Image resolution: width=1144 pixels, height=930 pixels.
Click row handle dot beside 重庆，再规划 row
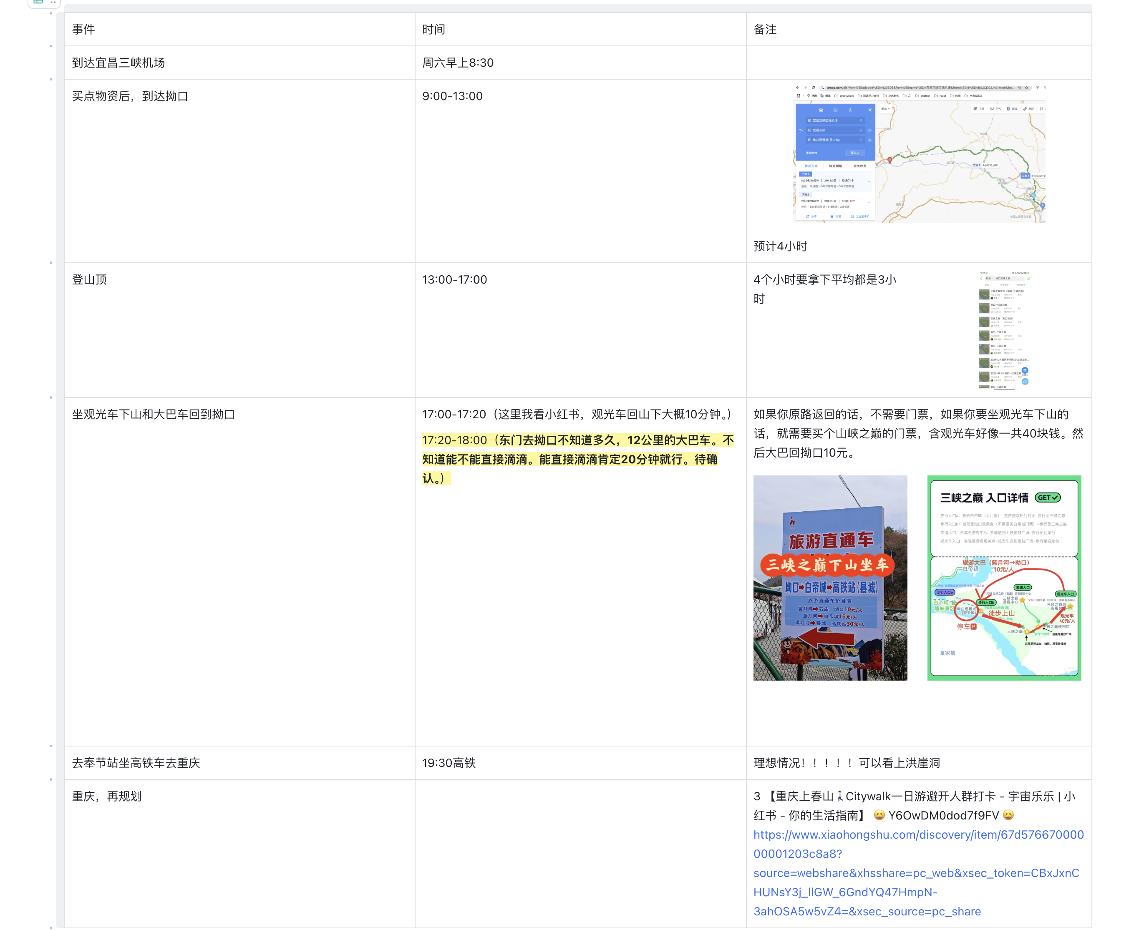click(51, 779)
